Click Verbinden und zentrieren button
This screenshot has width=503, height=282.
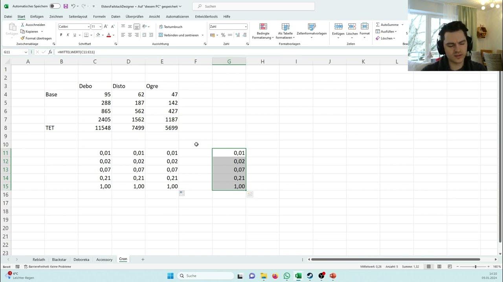(x=178, y=35)
